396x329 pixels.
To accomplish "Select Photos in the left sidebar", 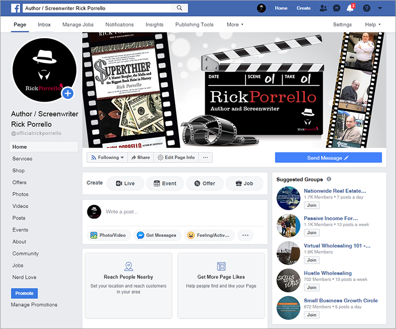I will click(x=20, y=194).
